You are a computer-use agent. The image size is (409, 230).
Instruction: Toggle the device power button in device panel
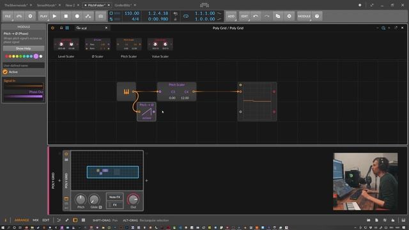click(x=66, y=154)
